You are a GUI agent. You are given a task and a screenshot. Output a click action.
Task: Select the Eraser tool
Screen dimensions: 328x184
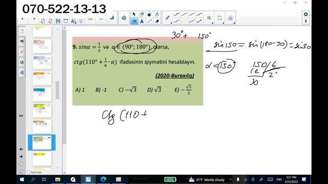[157, 21]
